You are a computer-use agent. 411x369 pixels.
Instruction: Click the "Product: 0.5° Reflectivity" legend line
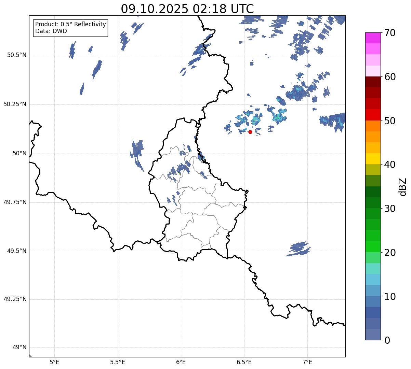[71, 25]
